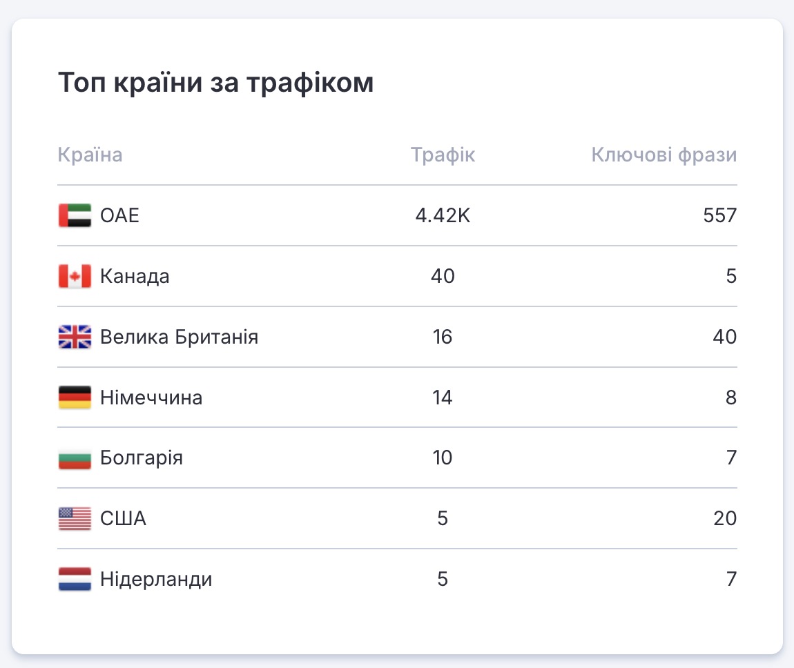Sort by the Ключові фрази column header
Screen dimensions: 794x668
pos(664,155)
